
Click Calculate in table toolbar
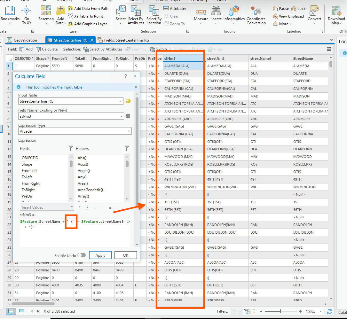click(47, 49)
